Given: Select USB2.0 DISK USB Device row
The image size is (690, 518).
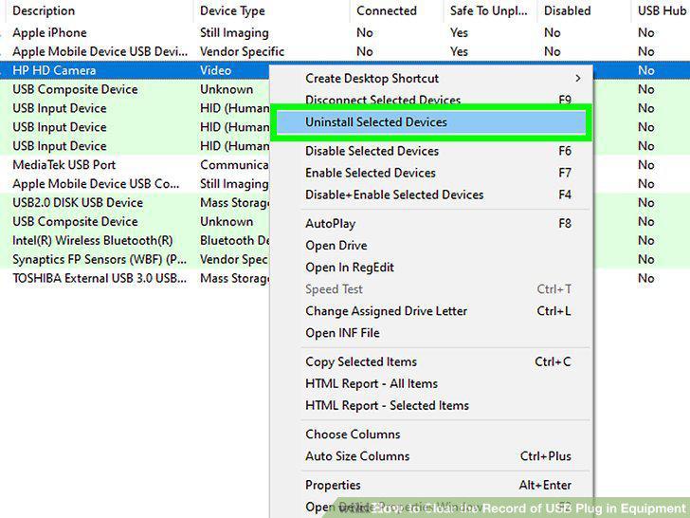Looking at the screenshot, I should pos(135,203).
